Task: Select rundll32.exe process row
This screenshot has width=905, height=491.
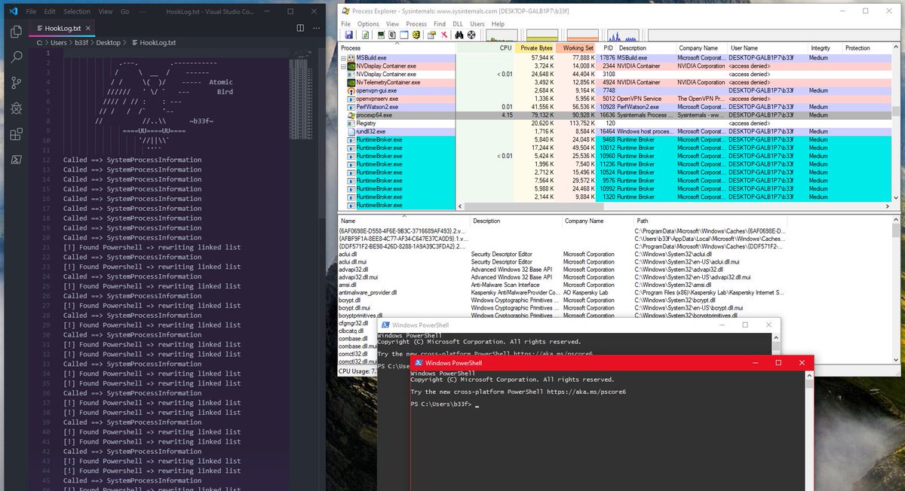Action: (615, 132)
